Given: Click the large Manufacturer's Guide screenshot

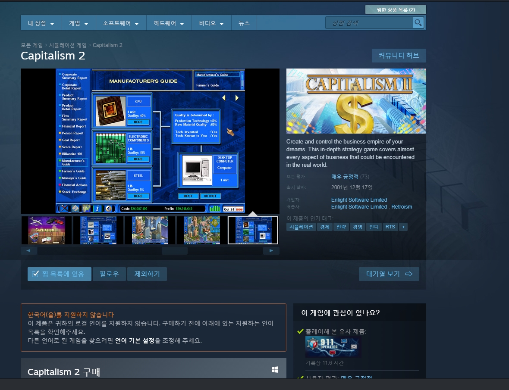Looking at the screenshot, I should click(150, 141).
